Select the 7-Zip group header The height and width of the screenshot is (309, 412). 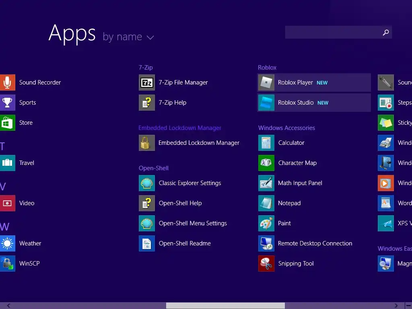click(x=146, y=68)
